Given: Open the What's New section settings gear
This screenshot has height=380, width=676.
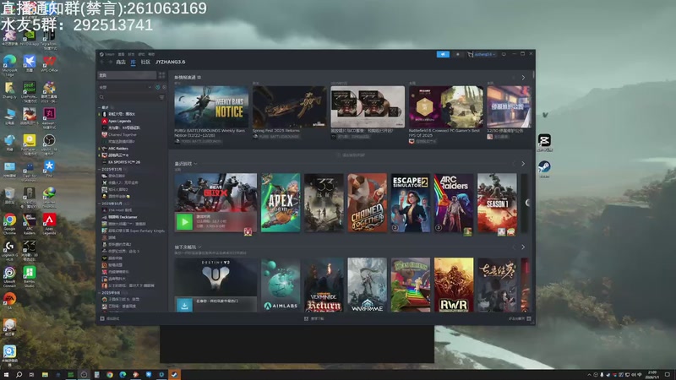Looking at the screenshot, I should point(199,78).
